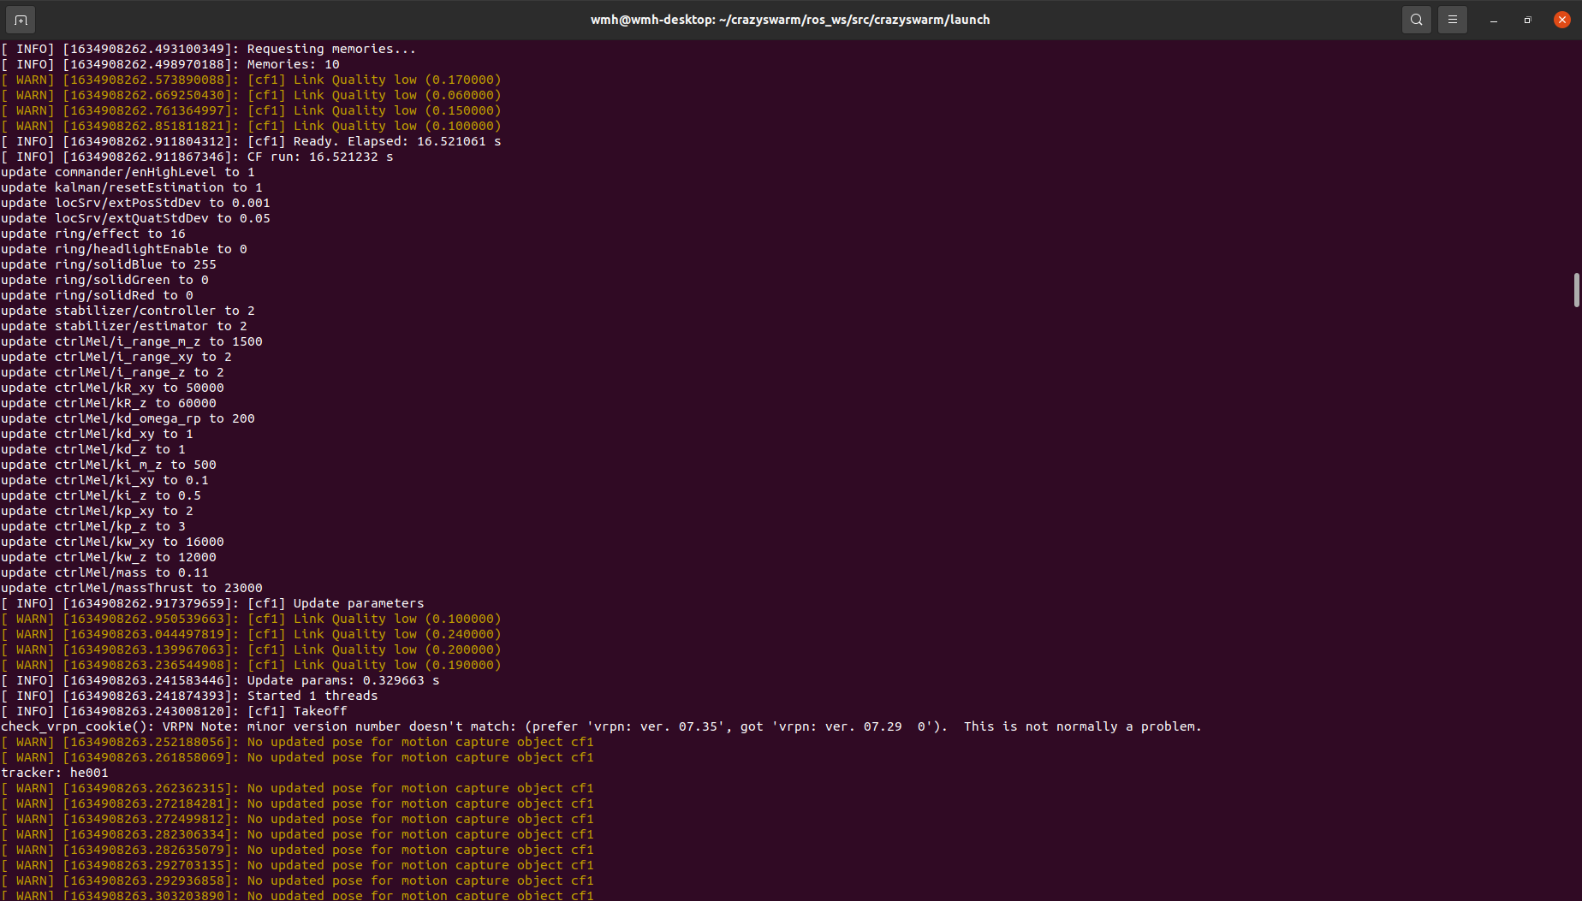The height and width of the screenshot is (901, 1582).
Task: Click 'update ring/solidRed to 0' line
Action: 97,295
